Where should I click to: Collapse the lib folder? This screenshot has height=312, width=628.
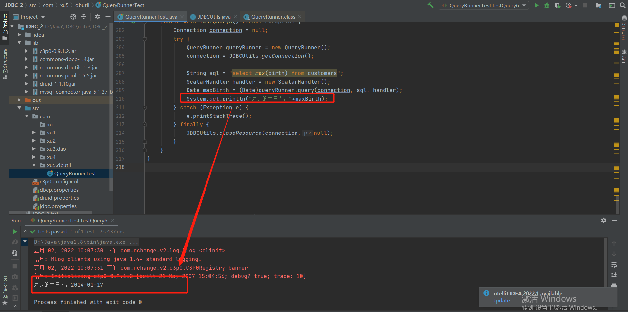[x=19, y=42]
